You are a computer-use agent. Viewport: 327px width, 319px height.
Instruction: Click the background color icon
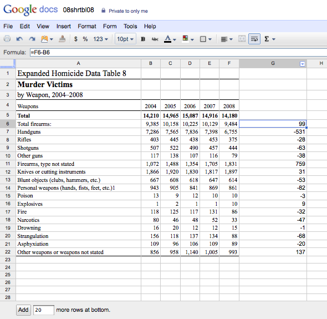point(185,39)
